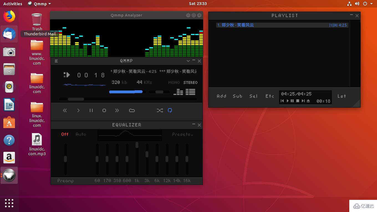Toggle the blue repeat icon
Screen dimensions: 377x212
click(170, 110)
